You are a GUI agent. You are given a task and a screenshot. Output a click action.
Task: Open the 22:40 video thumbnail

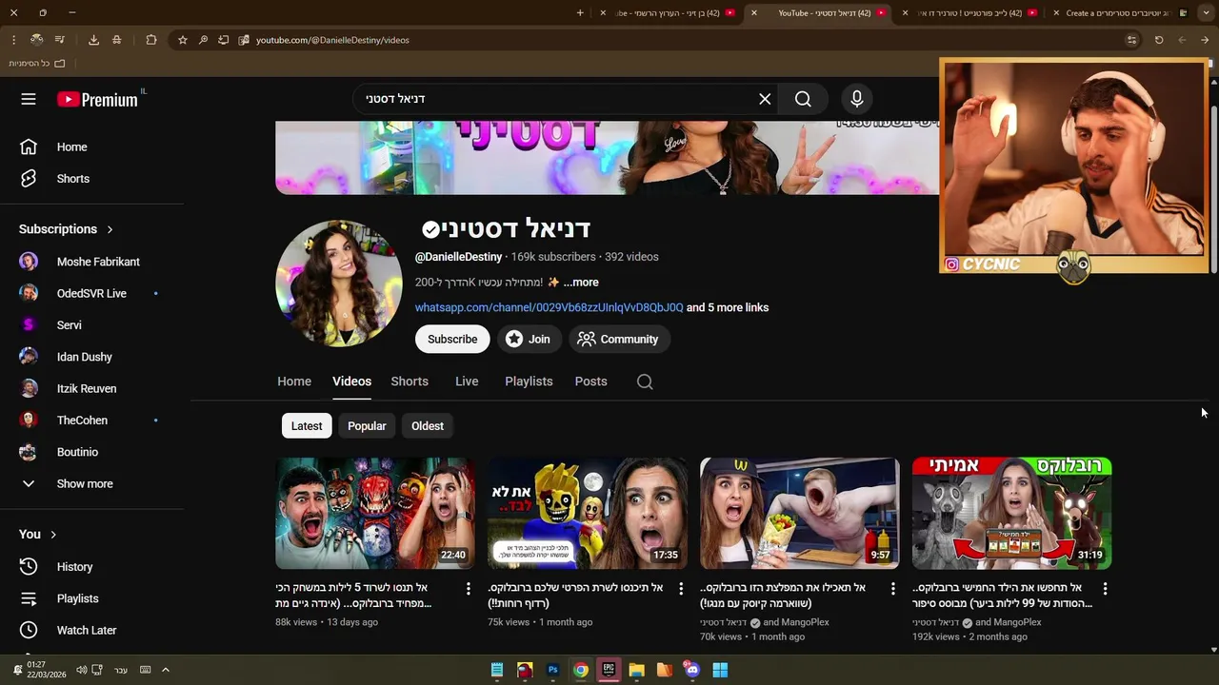tap(375, 514)
